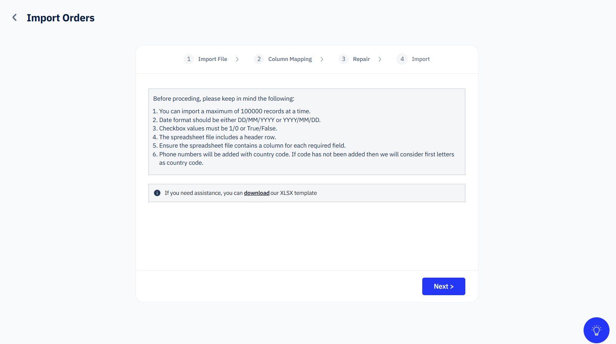This screenshot has height=344, width=616.
Task: Go to the Import File step label
Action: (212, 59)
